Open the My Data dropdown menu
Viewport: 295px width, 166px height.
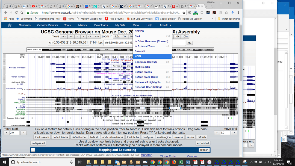(x=120, y=25)
